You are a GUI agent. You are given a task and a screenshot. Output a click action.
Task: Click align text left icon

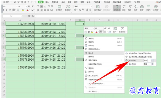click(38, 10)
